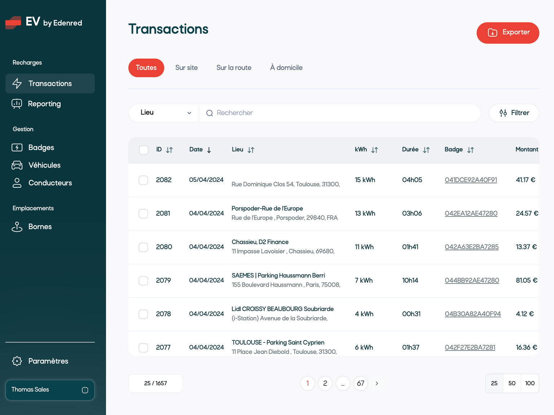Check transaction 2079 row
The height and width of the screenshot is (415, 554).
point(144,281)
